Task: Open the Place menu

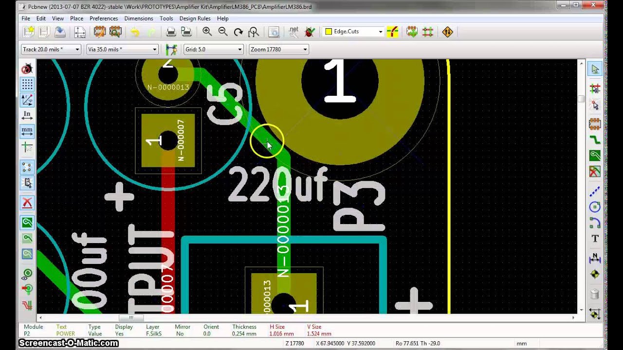Action: click(76, 18)
